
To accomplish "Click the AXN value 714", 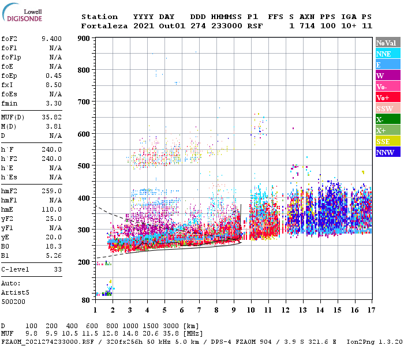I will (307, 26).
